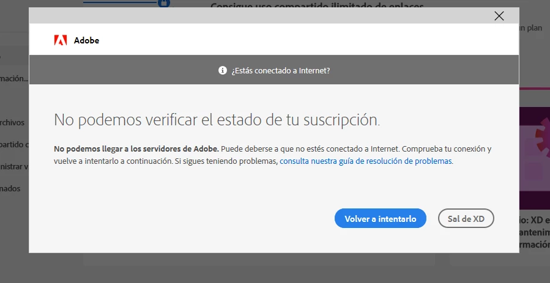Click the bold 'No podemos llegar a los servidores' text

[x=136, y=149]
